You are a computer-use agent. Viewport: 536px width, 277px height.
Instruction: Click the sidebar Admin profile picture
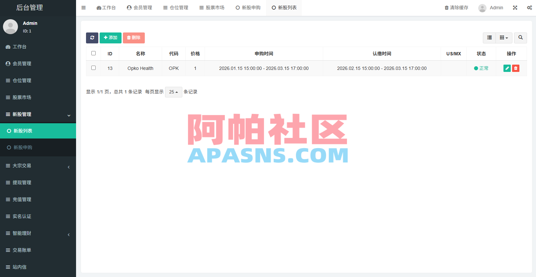pos(10,27)
